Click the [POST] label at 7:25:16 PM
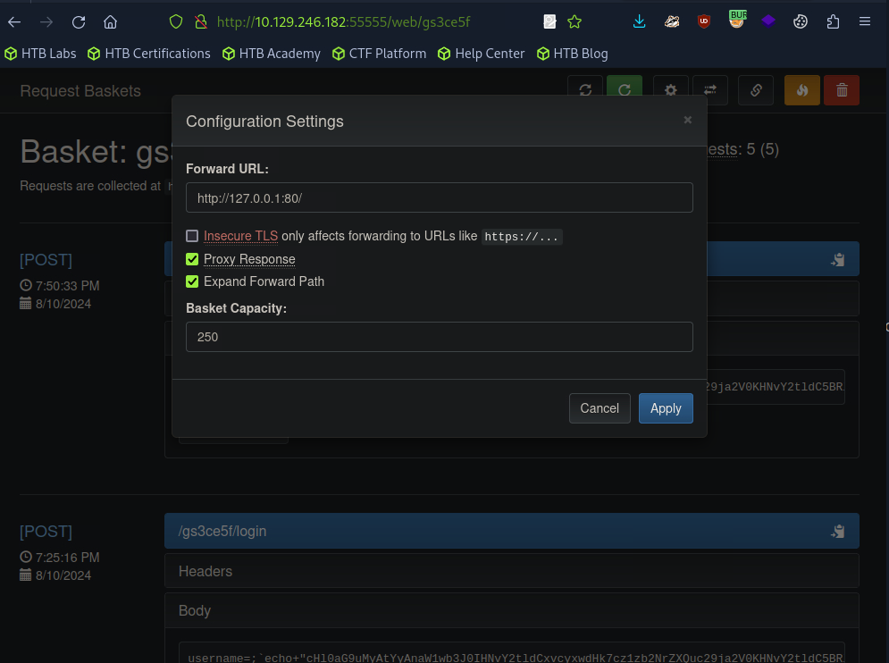This screenshot has height=663, width=889. [46, 532]
